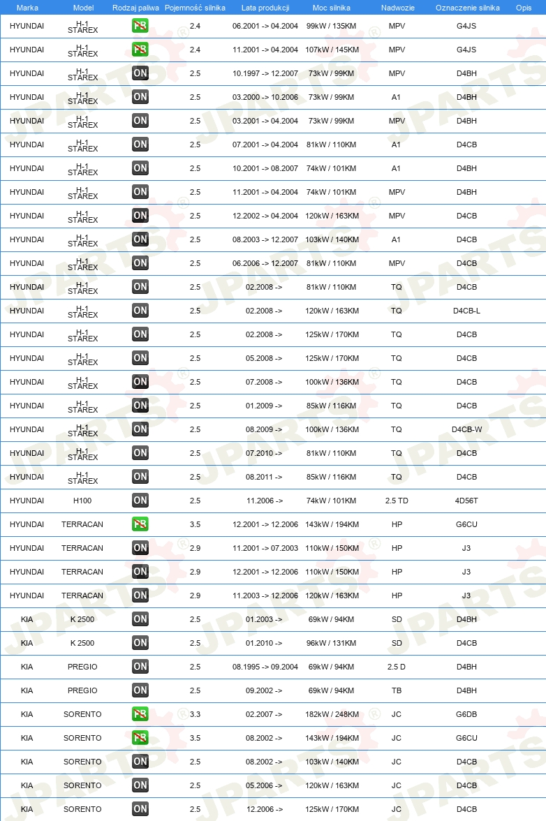Click the ON icon in the Terracan 11.2003 -> 12.2006 row
This screenshot has height=821, width=546.
[x=140, y=596]
